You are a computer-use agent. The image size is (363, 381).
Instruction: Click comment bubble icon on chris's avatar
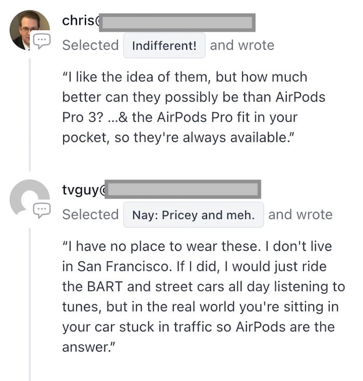[42, 41]
